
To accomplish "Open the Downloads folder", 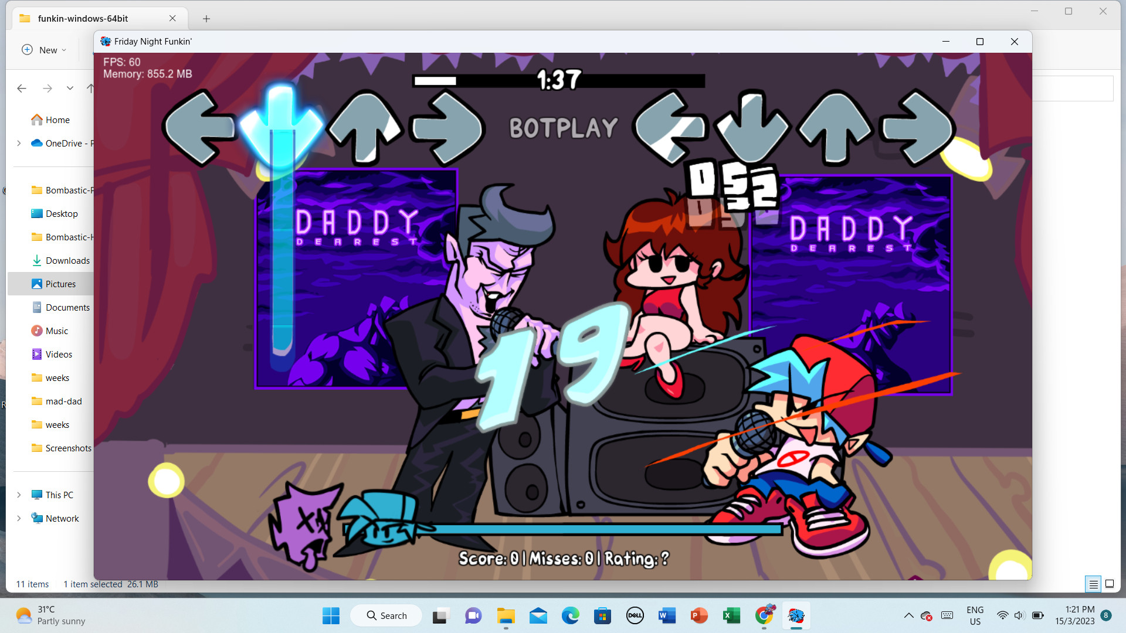I will (60, 260).
